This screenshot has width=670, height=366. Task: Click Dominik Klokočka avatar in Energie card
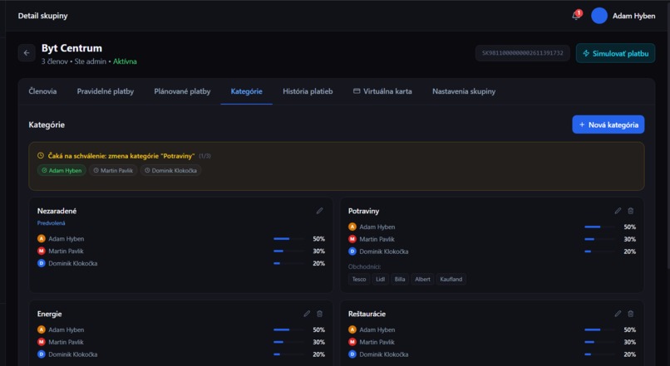[42, 354]
